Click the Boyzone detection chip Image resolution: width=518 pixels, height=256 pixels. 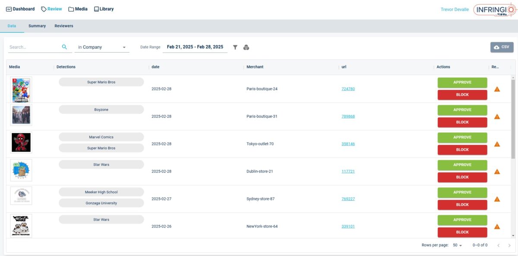coord(101,110)
